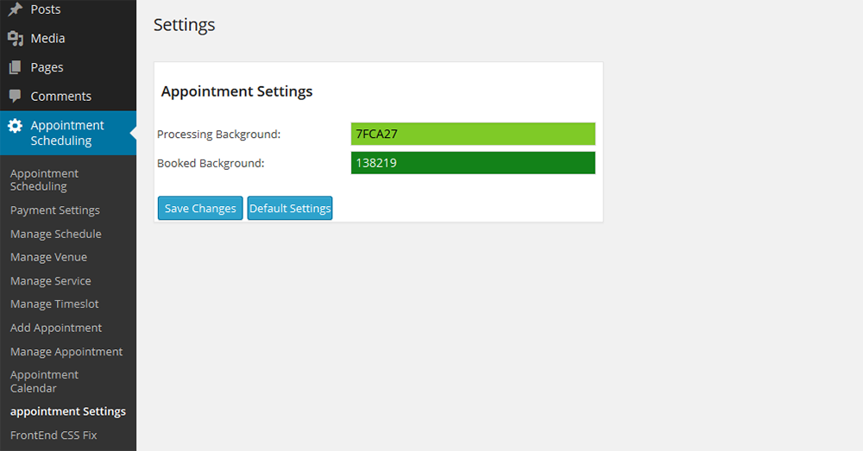This screenshot has height=451, width=863.
Task: Click the Default Settings button
Action: (x=290, y=209)
